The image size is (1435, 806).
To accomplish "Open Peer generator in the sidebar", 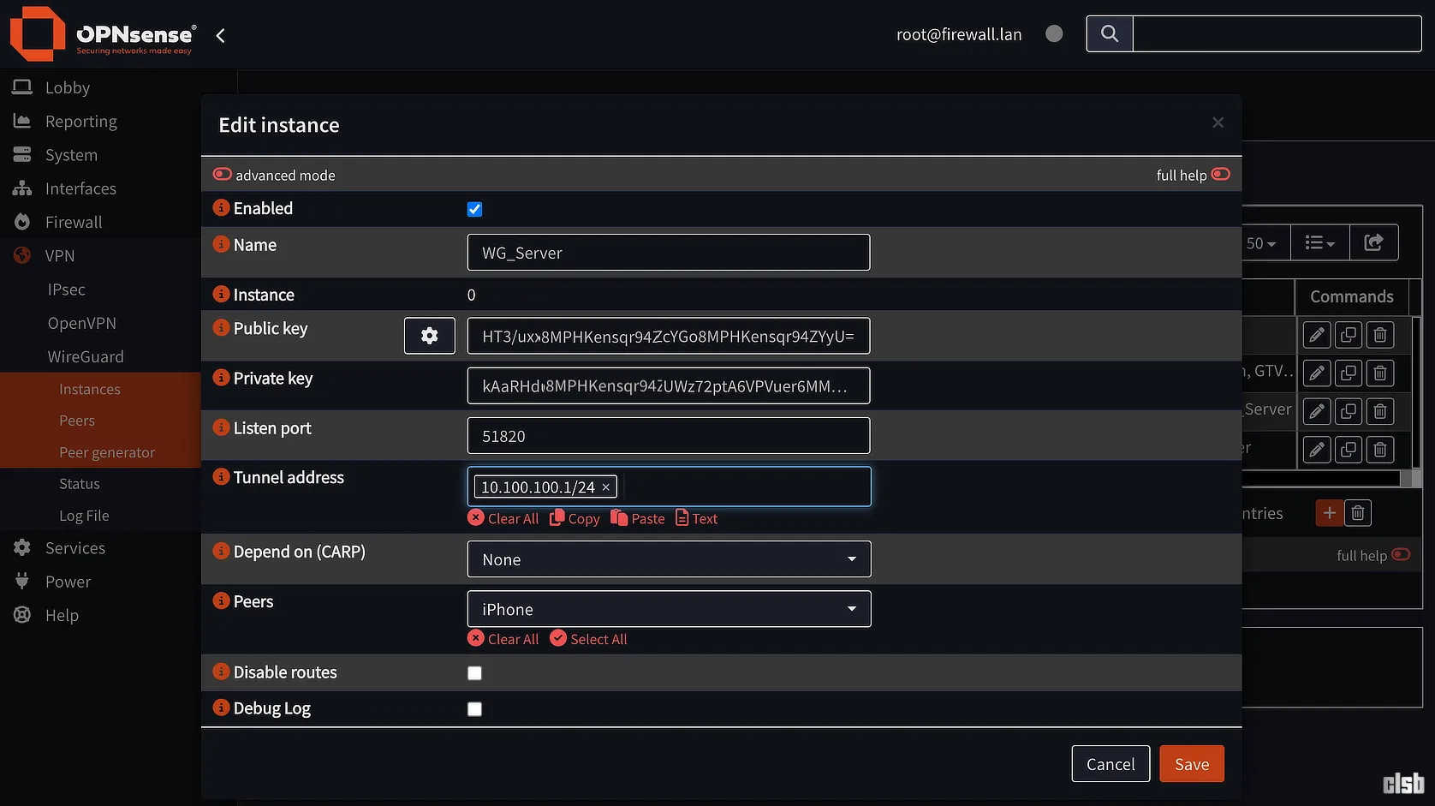I will (x=107, y=452).
